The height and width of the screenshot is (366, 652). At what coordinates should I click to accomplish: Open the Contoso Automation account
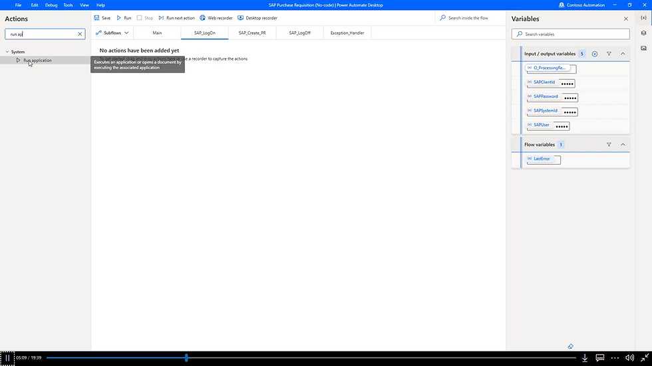point(581,5)
